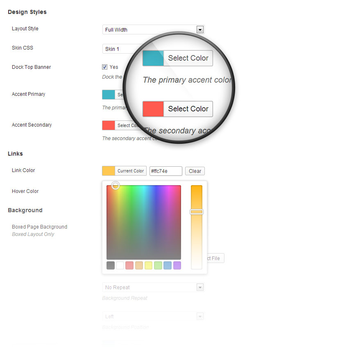
Task: Click the yellow Link Color swatch
Action: tap(109, 171)
